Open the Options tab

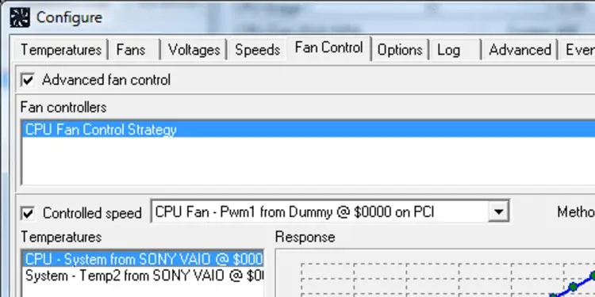400,50
